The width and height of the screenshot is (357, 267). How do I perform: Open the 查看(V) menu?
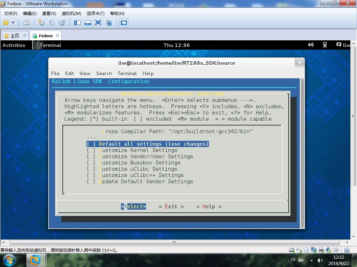(x=49, y=14)
